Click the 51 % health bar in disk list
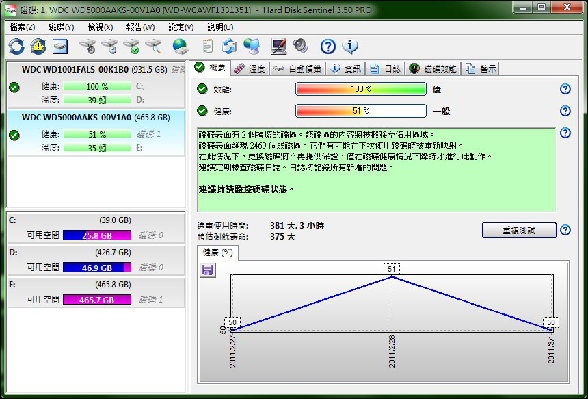 (97, 134)
